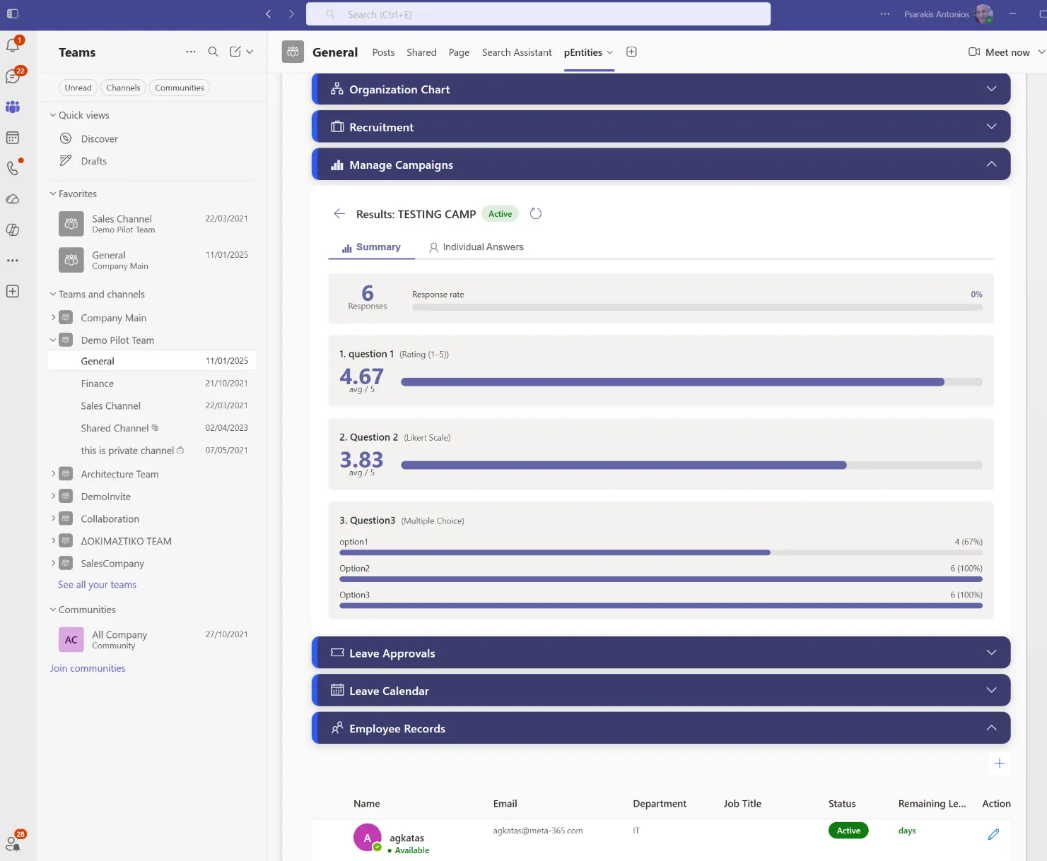Expand the Recruitment section
This screenshot has height=861, width=1047.
tap(661, 126)
